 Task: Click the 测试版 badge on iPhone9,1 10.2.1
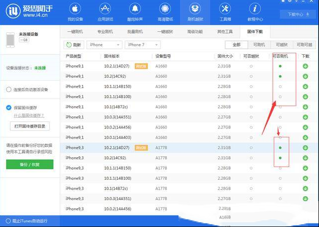(141, 66)
